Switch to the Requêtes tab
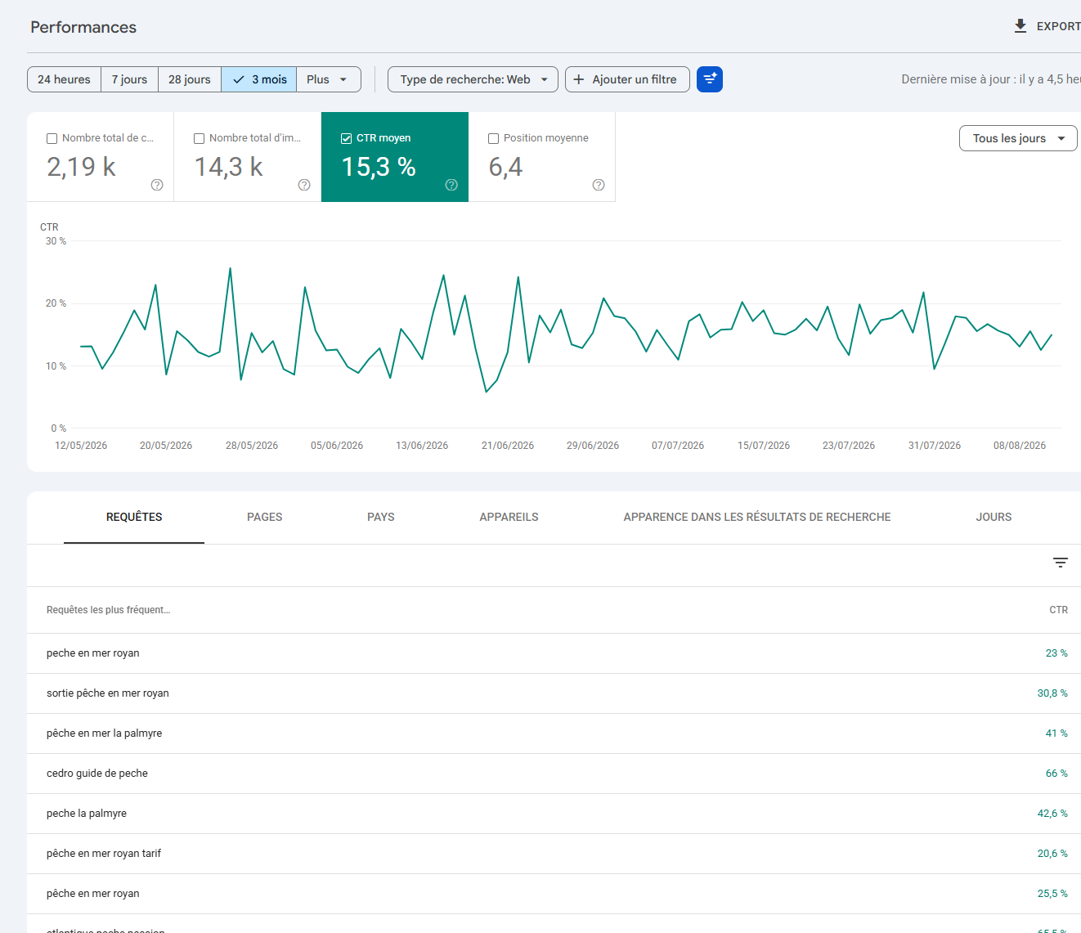Screen dimensions: 1081x933 point(134,517)
